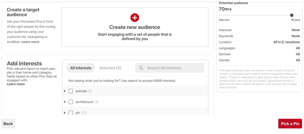Click the Gender summary row label
The height and width of the screenshot is (134, 304).
point(224,60)
